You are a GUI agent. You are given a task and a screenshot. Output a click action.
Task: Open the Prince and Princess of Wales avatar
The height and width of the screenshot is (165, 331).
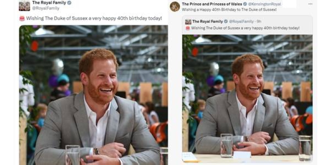[x=175, y=6]
